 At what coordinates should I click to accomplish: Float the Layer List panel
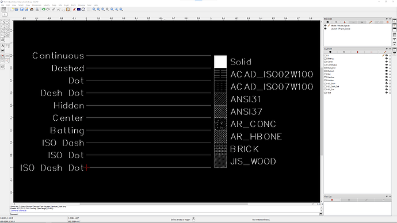pos(387,49)
